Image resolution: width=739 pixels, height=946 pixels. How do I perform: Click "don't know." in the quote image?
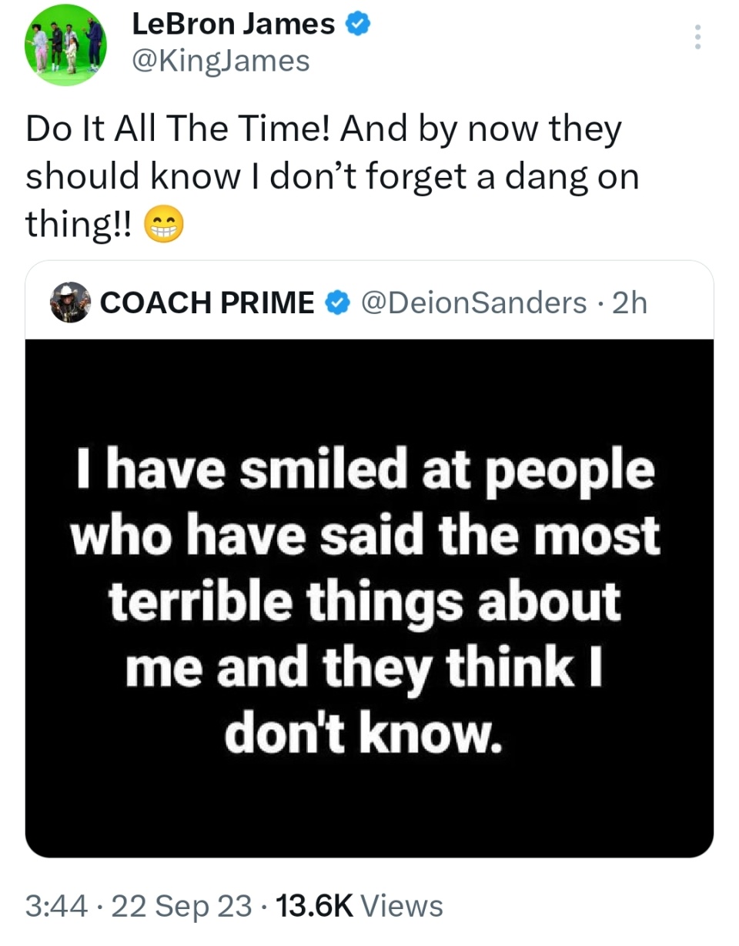364,737
